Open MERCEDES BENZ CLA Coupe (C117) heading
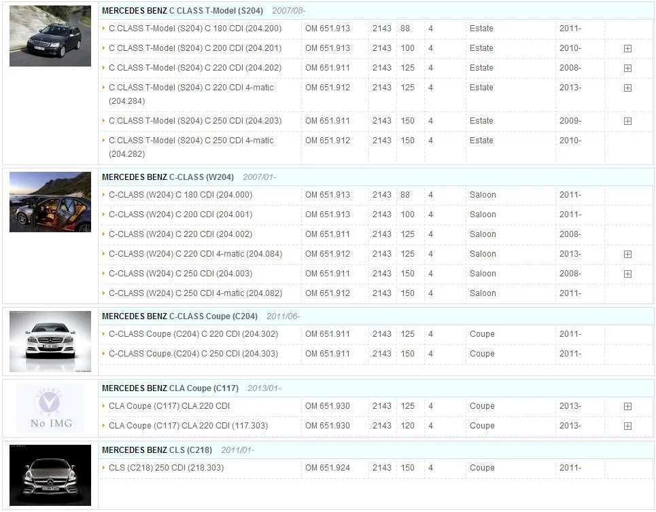The image size is (656, 512). click(170, 388)
